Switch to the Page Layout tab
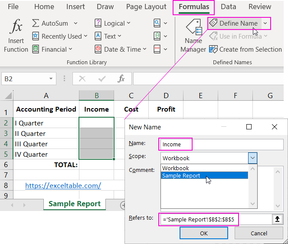Image resolution: width=288 pixels, height=244 pixels. pyautogui.click(x=146, y=7)
